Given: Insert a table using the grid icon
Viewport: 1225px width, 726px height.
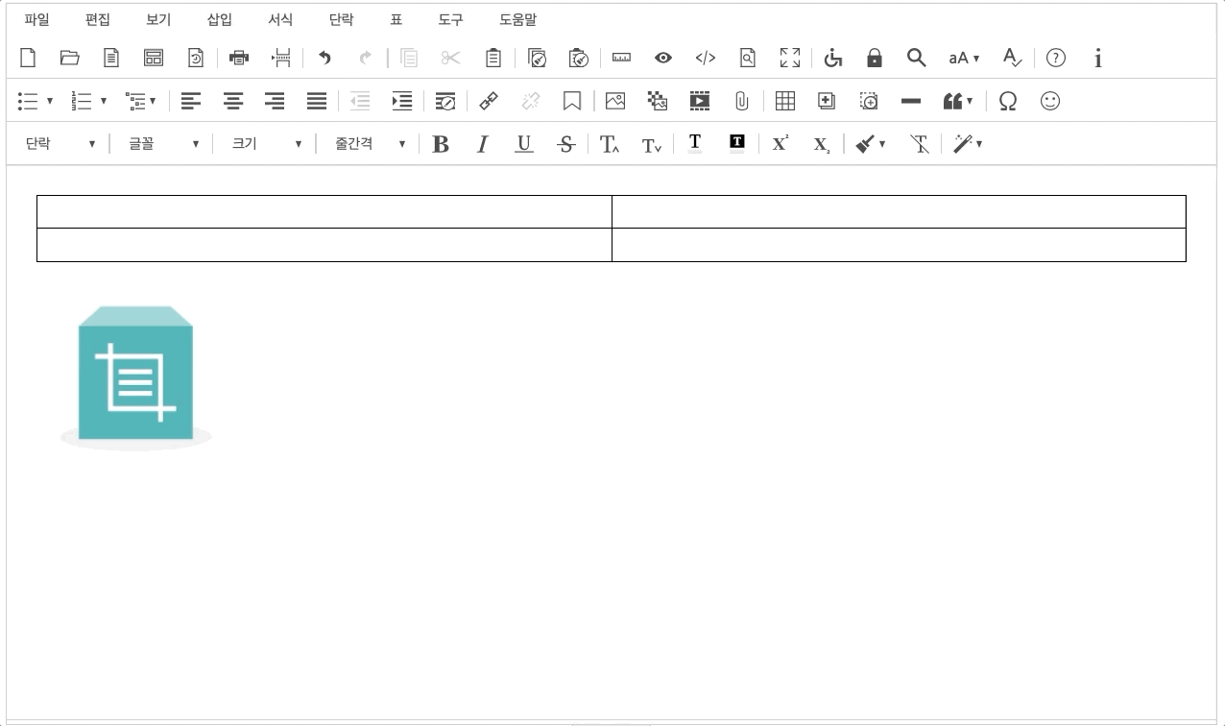Looking at the screenshot, I should coord(784,101).
